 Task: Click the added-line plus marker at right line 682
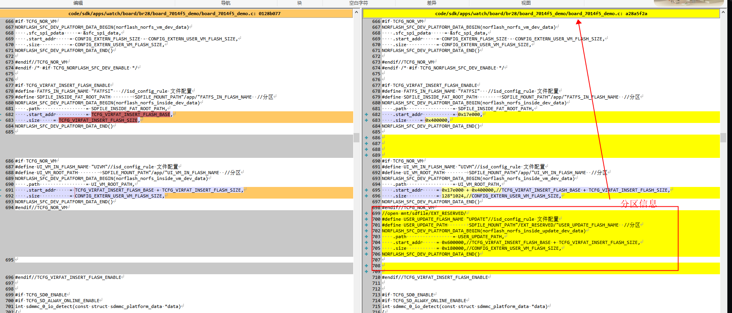[x=366, y=114]
